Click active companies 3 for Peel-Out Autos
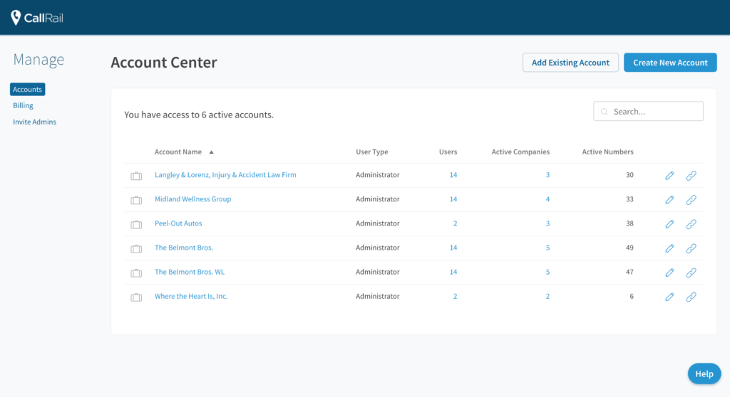 [x=547, y=223]
